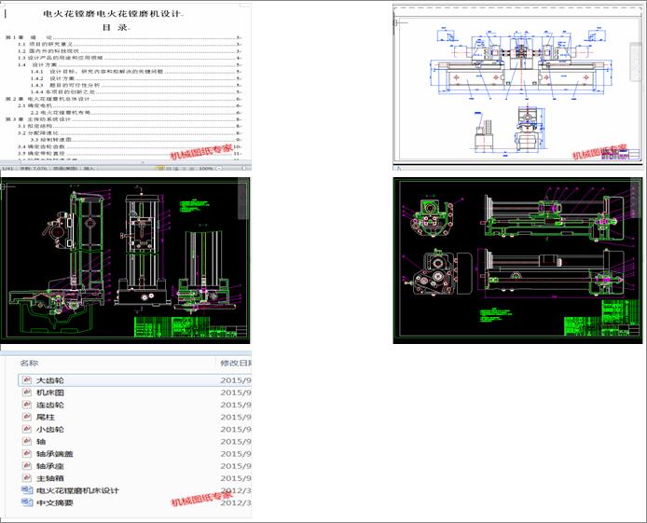This screenshot has height=523, width=647.
Task: Click the 2012/3 date beside 中文摘要
Action: pos(236,502)
